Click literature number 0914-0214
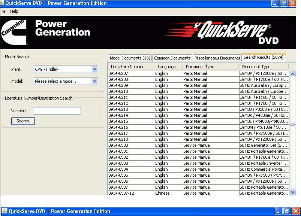This screenshot has width=301, height=216. tap(118, 115)
